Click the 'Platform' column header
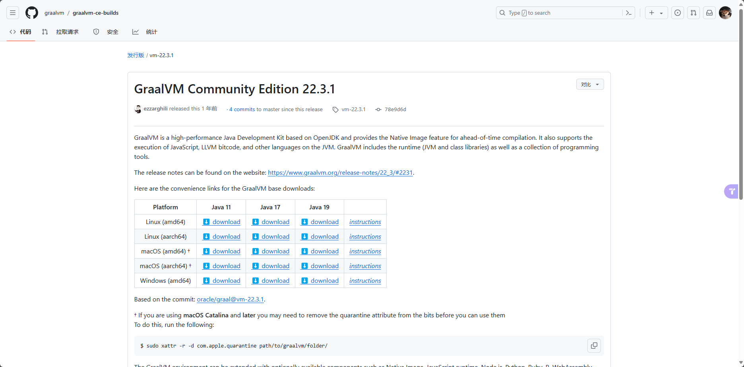Screen dimensions: 744x367 (x=165, y=207)
